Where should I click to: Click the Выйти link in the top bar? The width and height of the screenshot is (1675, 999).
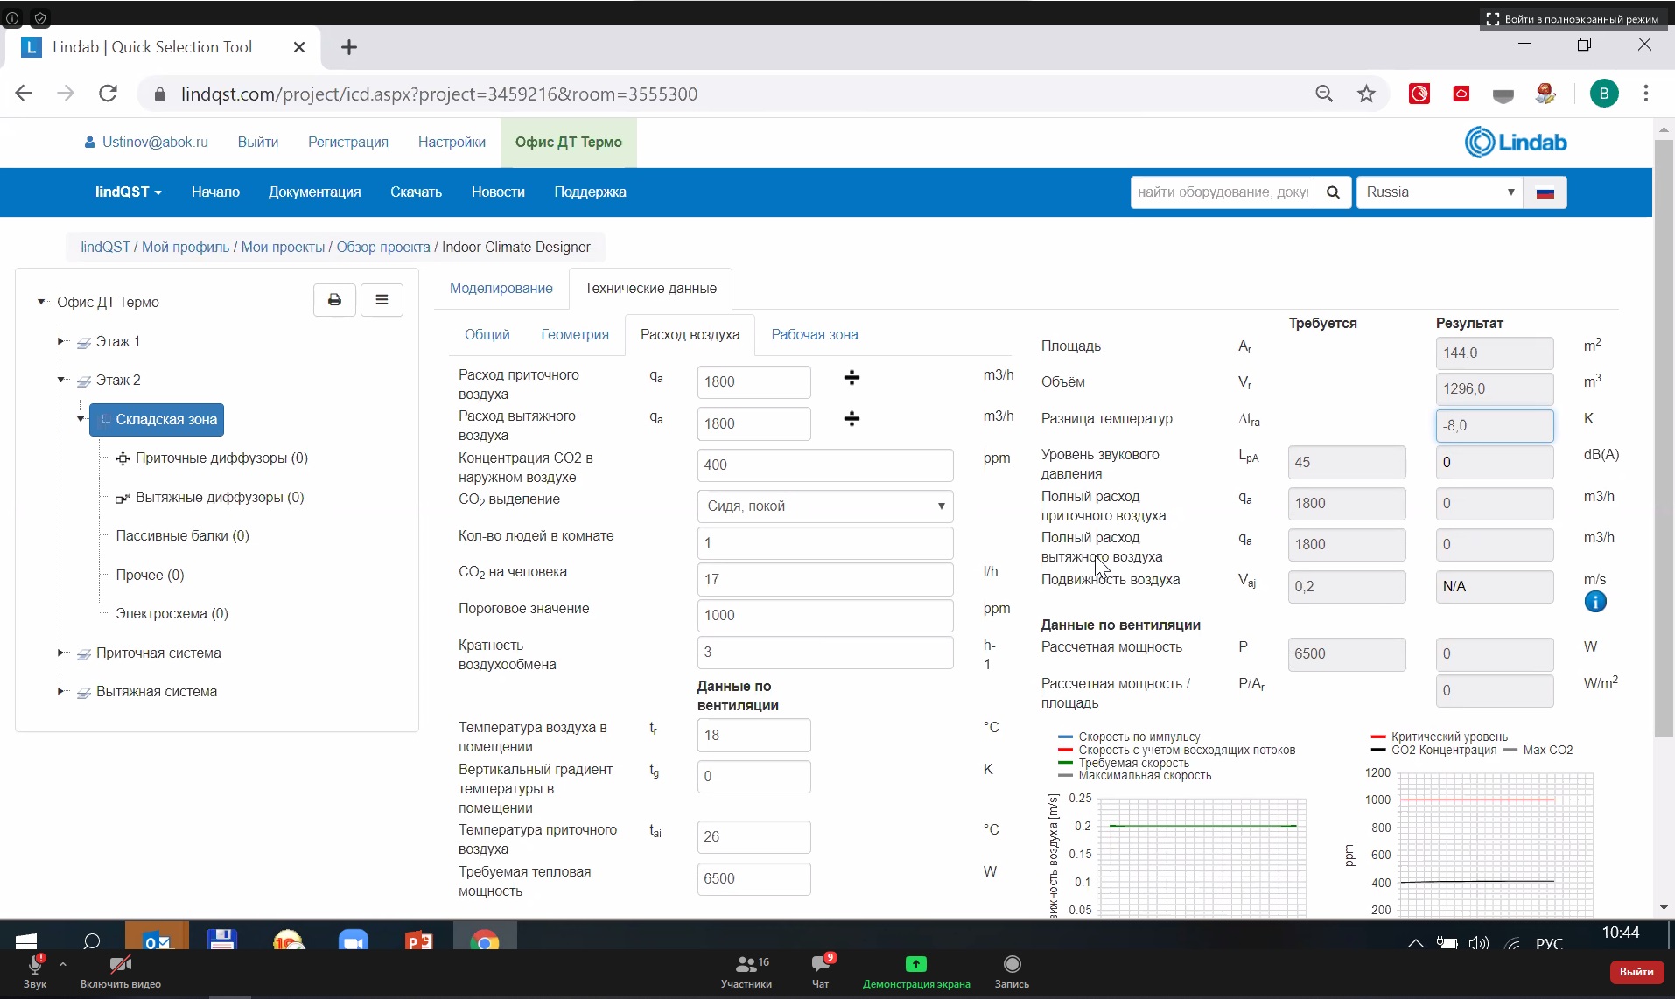[258, 143]
